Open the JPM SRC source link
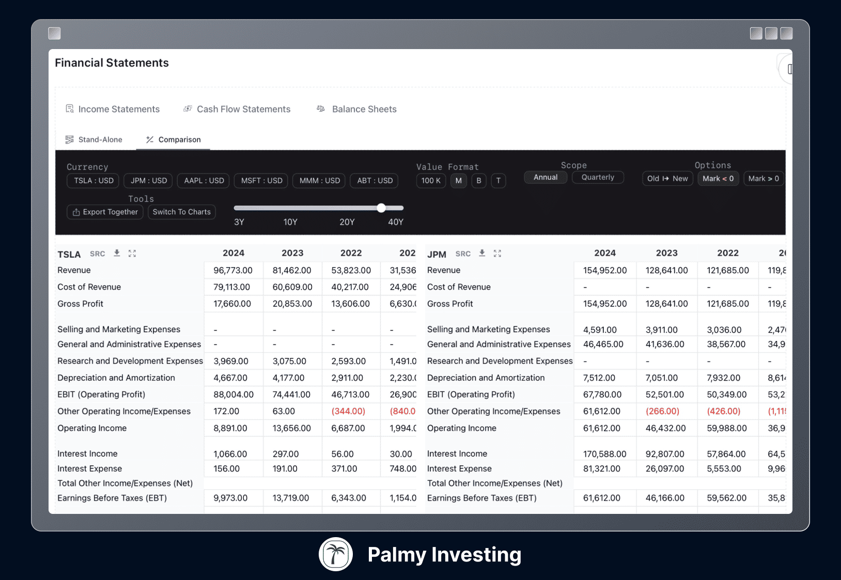This screenshot has height=580, width=841. click(463, 254)
